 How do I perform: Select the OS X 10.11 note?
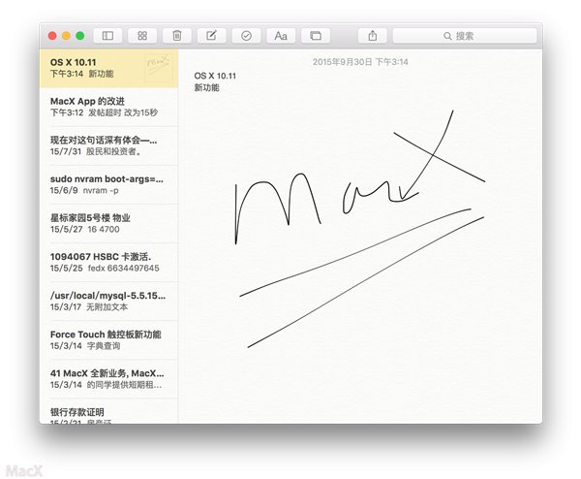click(x=108, y=68)
